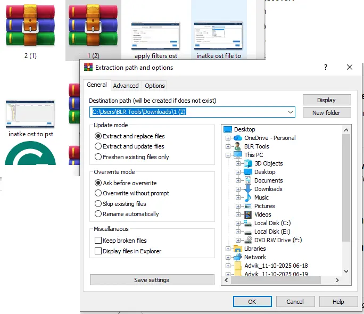The height and width of the screenshot is (314, 364).
Task: Expand the Downloads node
Action: pyautogui.click(x=238, y=189)
